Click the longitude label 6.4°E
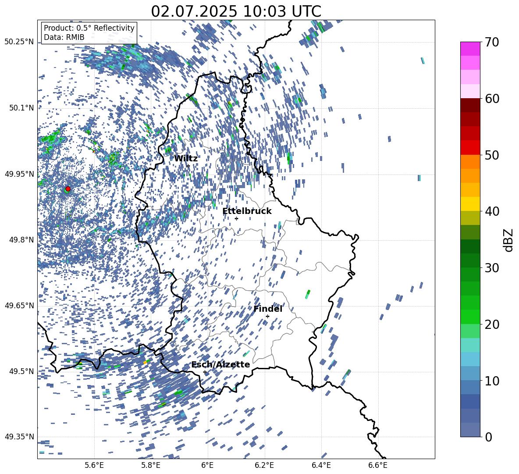The width and height of the screenshot is (519, 474). point(321,465)
